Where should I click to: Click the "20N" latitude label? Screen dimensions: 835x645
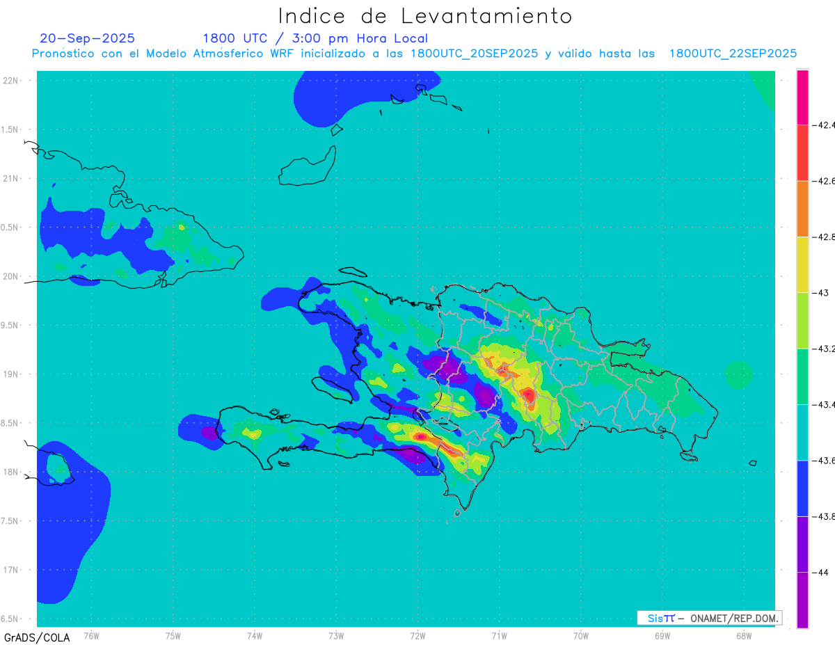10,276
